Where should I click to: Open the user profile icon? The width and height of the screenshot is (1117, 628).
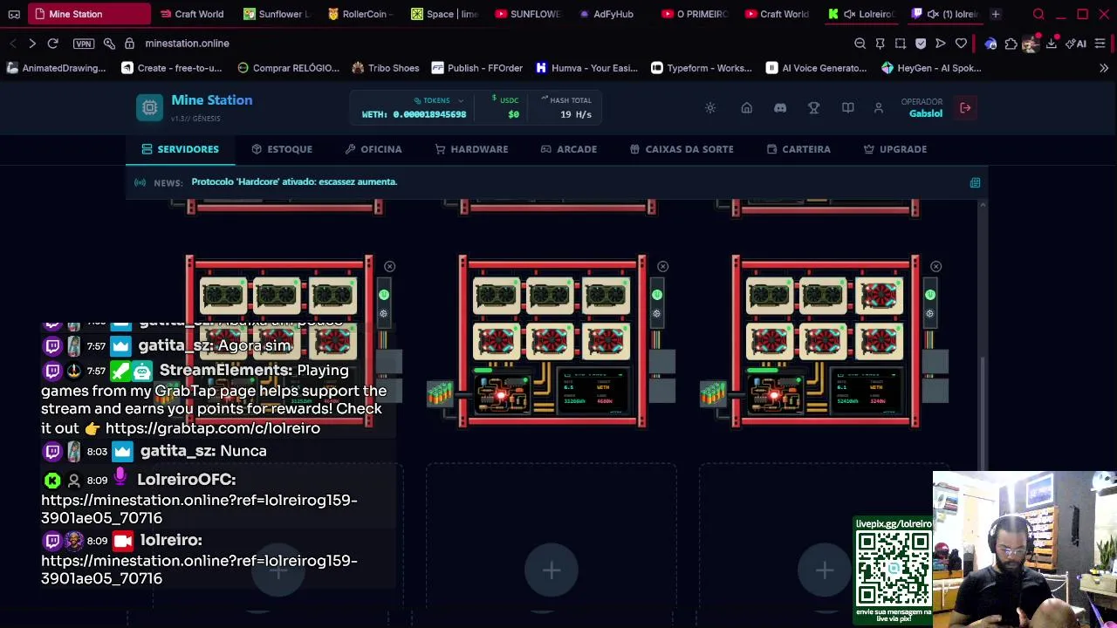click(x=879, y=108)
